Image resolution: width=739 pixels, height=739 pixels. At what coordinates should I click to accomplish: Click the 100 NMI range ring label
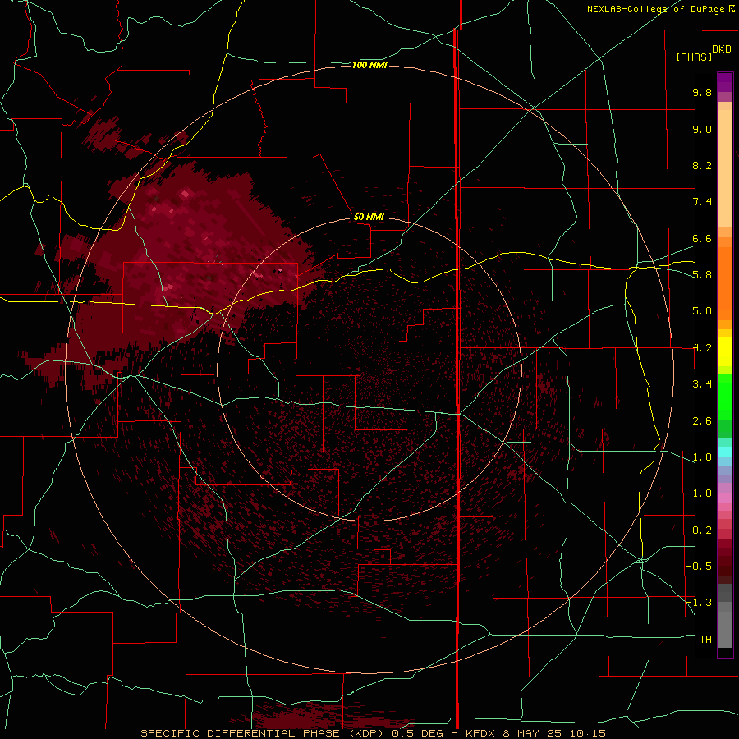pos(369,65)
